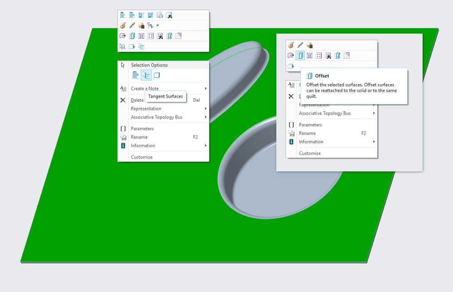The height and width of the screenshot is (292, 453).
Task: Choose Create a Note from the context menu
Action: (145, 89)
